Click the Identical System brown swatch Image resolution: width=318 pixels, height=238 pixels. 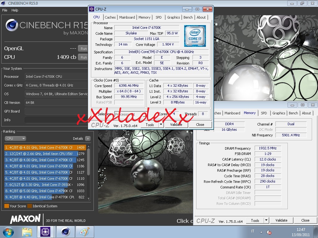pos(30,206)
